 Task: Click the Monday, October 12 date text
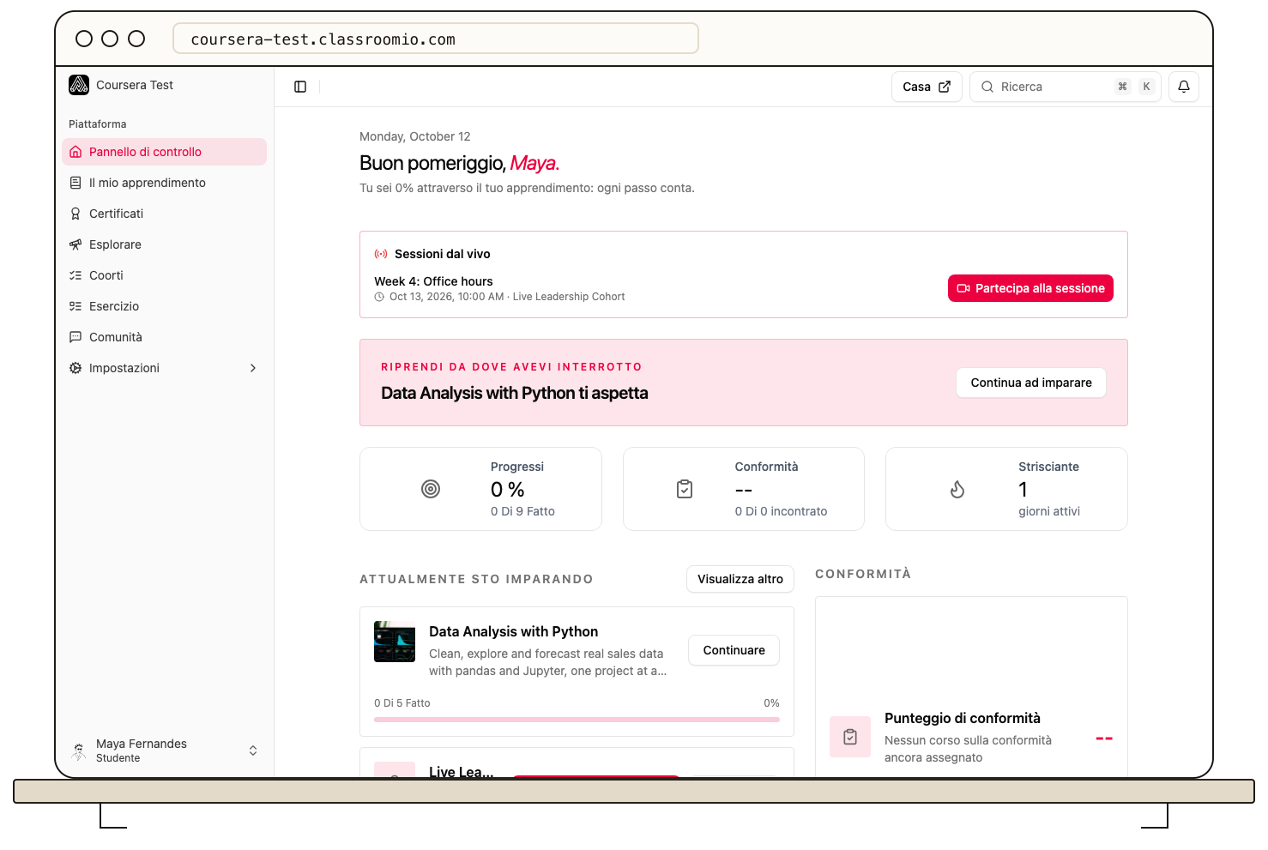pyautogui.click(x=415, y=136)
